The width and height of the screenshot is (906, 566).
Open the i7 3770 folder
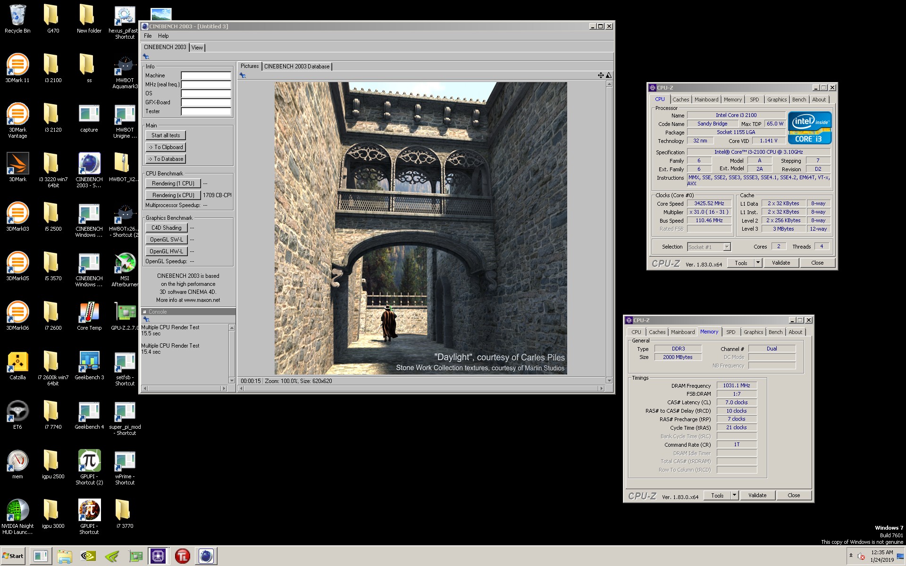125,514
